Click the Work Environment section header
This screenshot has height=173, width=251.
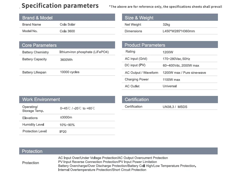coord(67,100)
